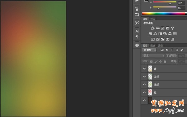Toggle lock all padlock icon
This screenshot has height=117, width=187.
click(x=165, y=61)
